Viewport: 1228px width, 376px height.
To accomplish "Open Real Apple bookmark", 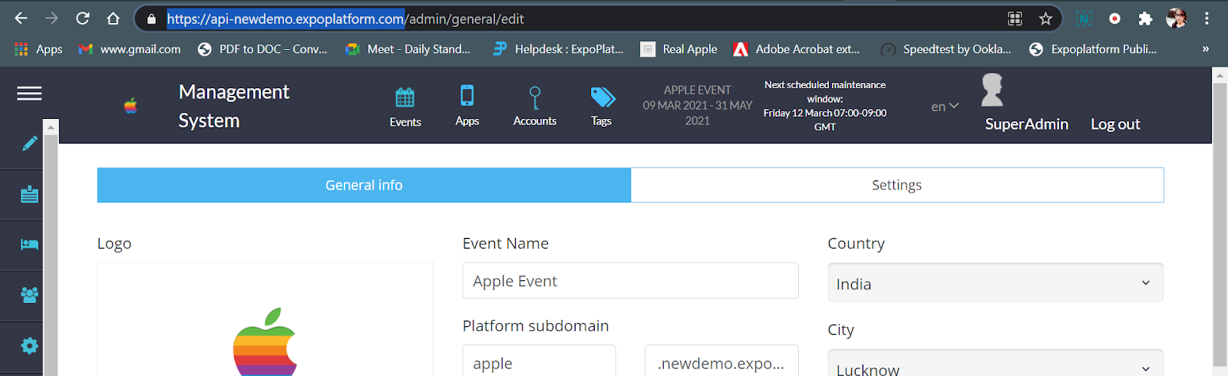I will pos(679,49).
